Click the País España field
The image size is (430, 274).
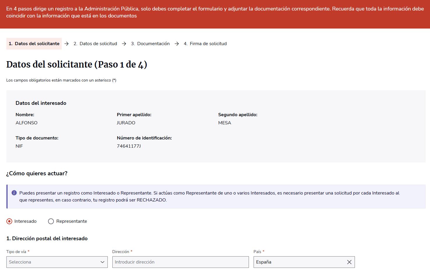point(304,262)
